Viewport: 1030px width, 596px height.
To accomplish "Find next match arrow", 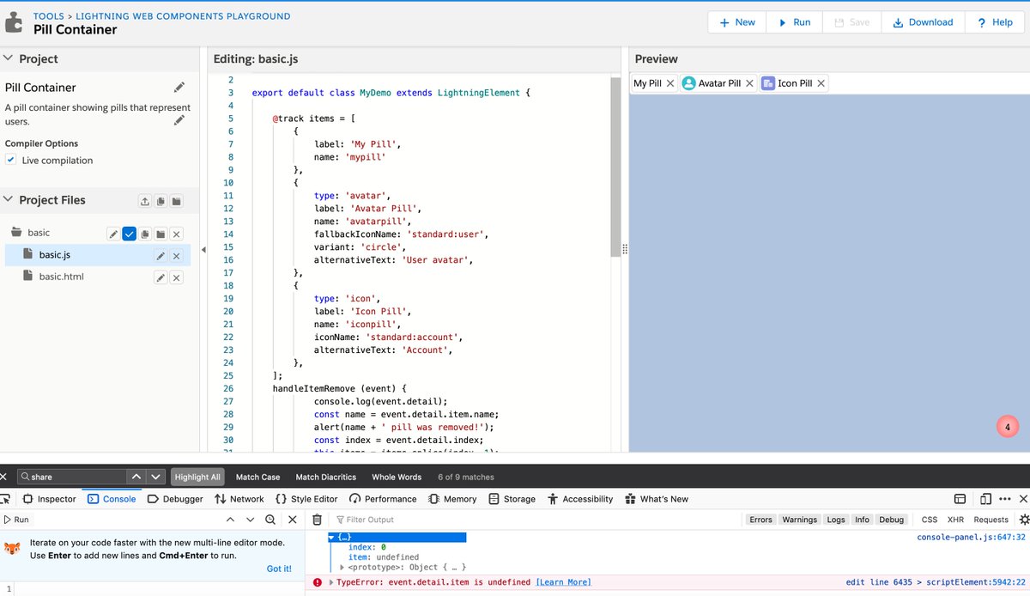I will point(155,477).
